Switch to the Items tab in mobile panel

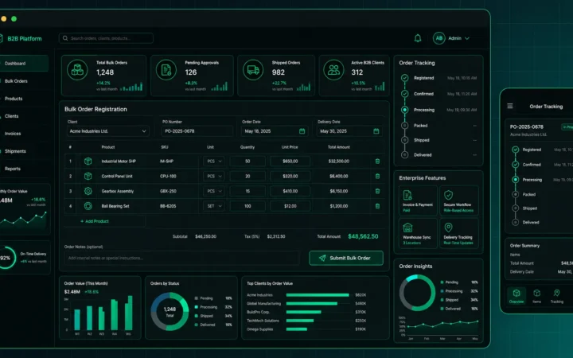[x=536, y=296]
